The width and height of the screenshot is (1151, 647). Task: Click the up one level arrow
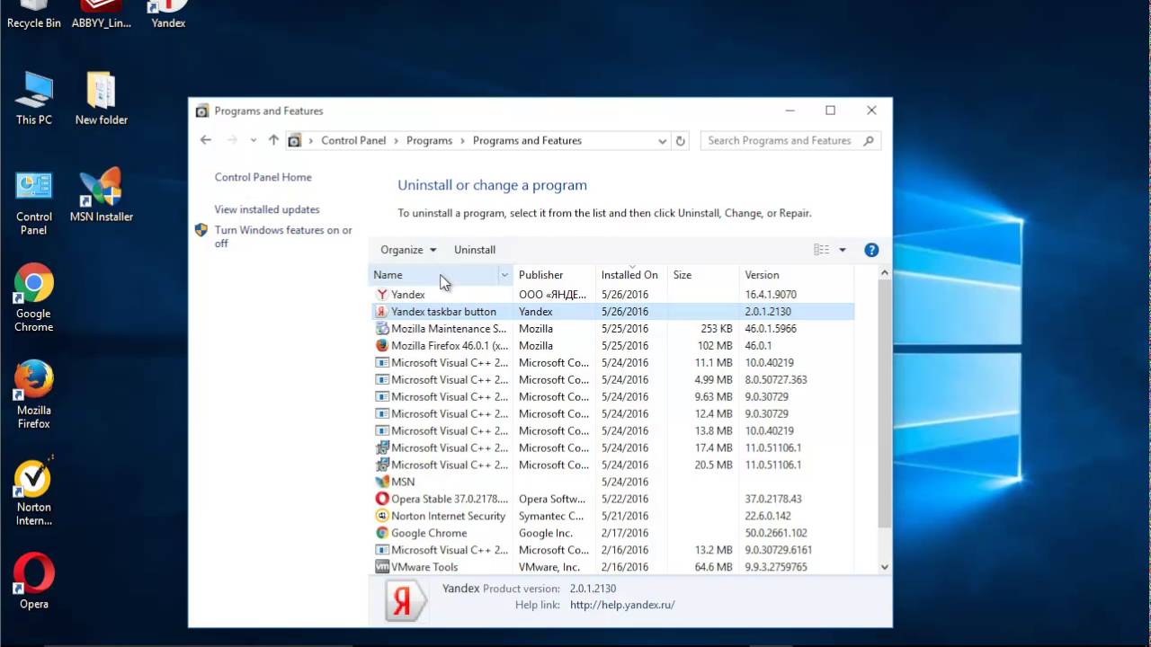click(x=273, y=140)
